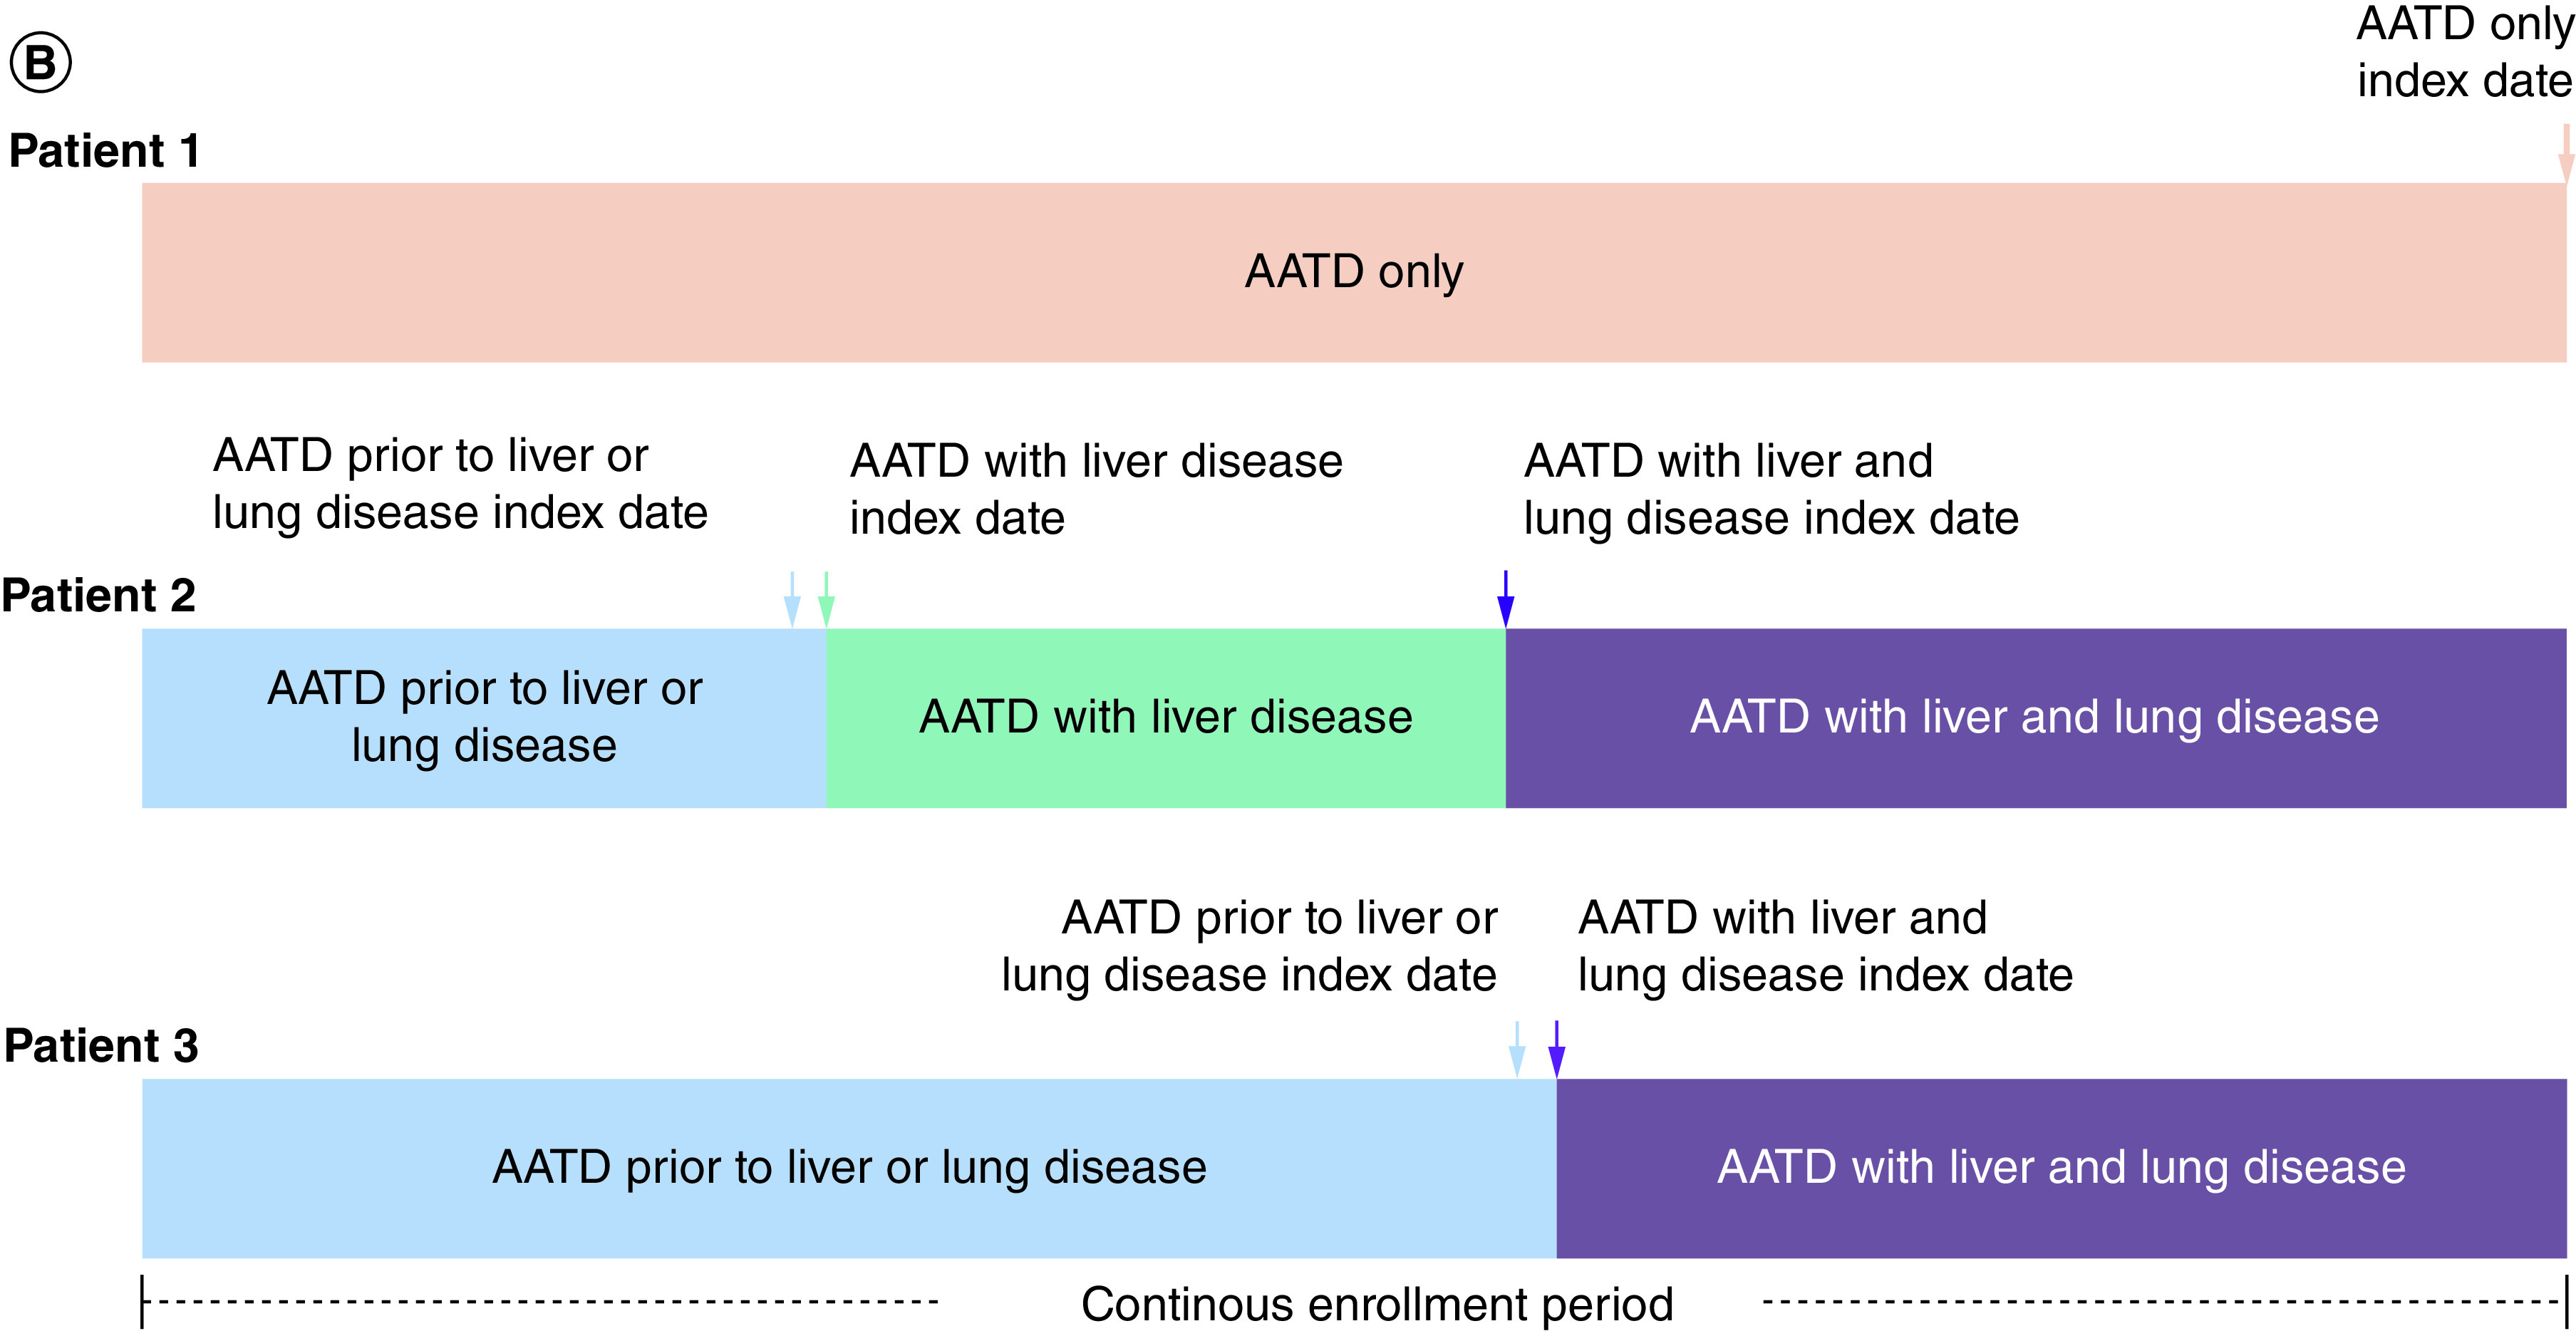Select Patient 3's purple liver and lung bar

click(2061, 1168)
